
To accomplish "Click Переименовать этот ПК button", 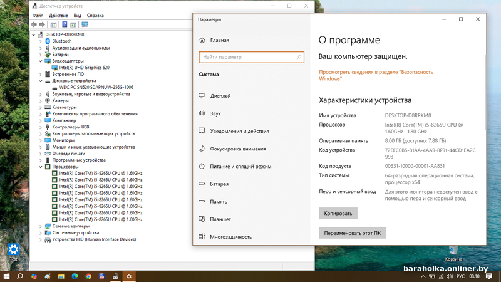I will (352, 233).
